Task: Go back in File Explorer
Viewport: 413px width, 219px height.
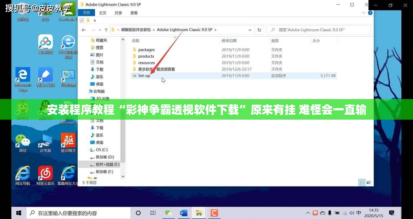Action: click(84, 30)
